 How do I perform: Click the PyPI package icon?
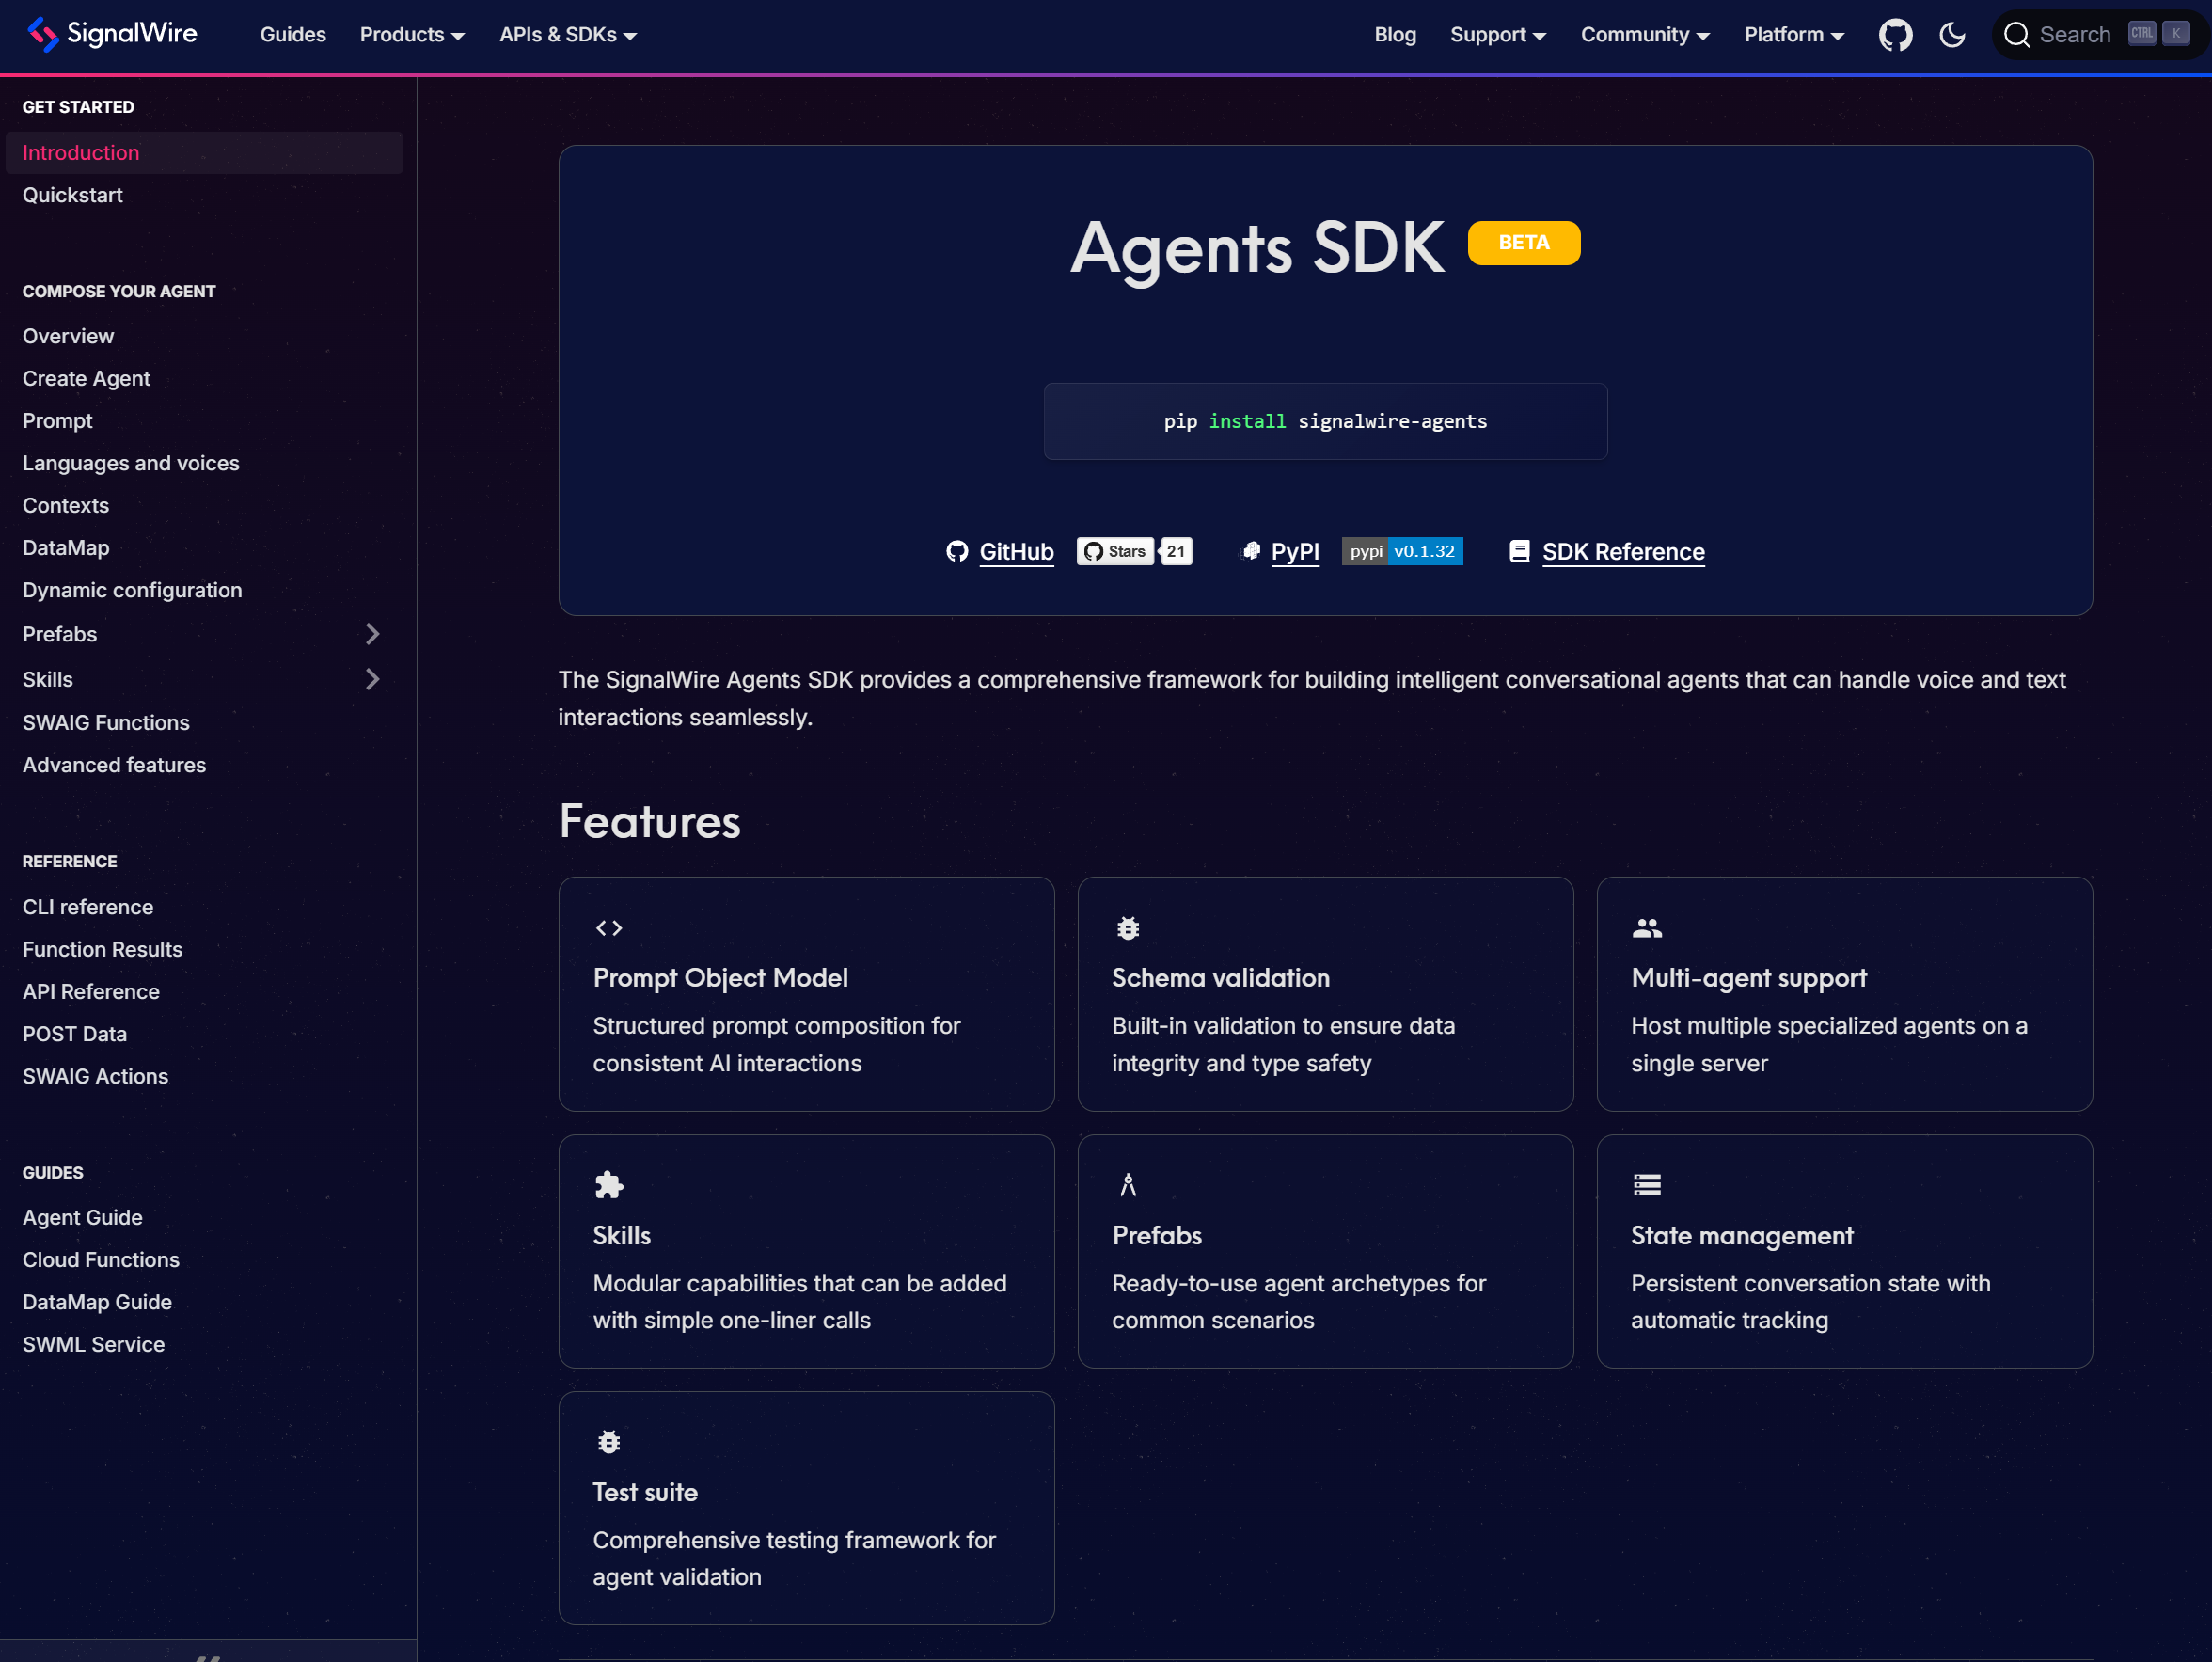tap(1250, 551)
